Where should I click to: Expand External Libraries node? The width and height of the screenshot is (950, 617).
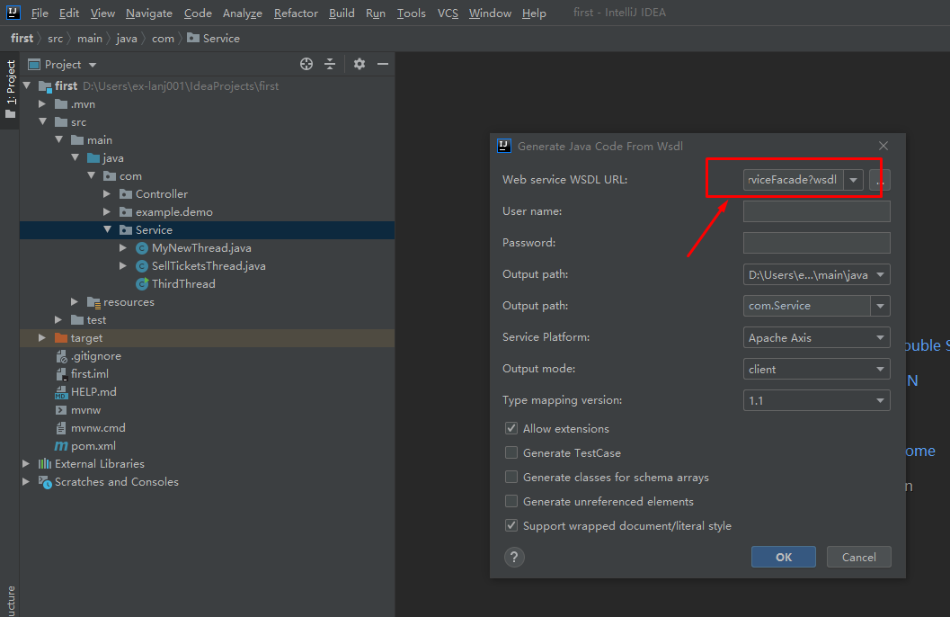click(26, 464)
